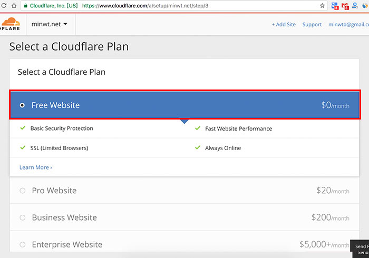Select the Pro Website radio button

click(23, 190)
